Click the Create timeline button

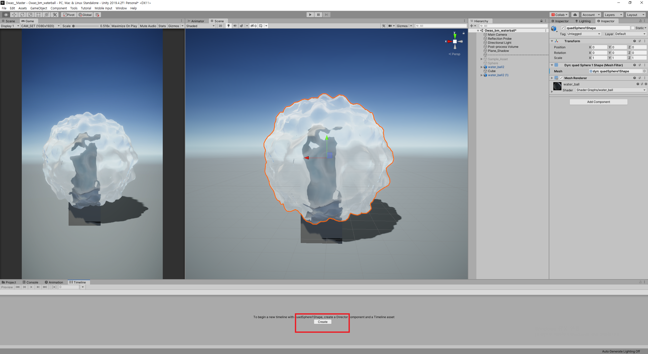point(322,322)
